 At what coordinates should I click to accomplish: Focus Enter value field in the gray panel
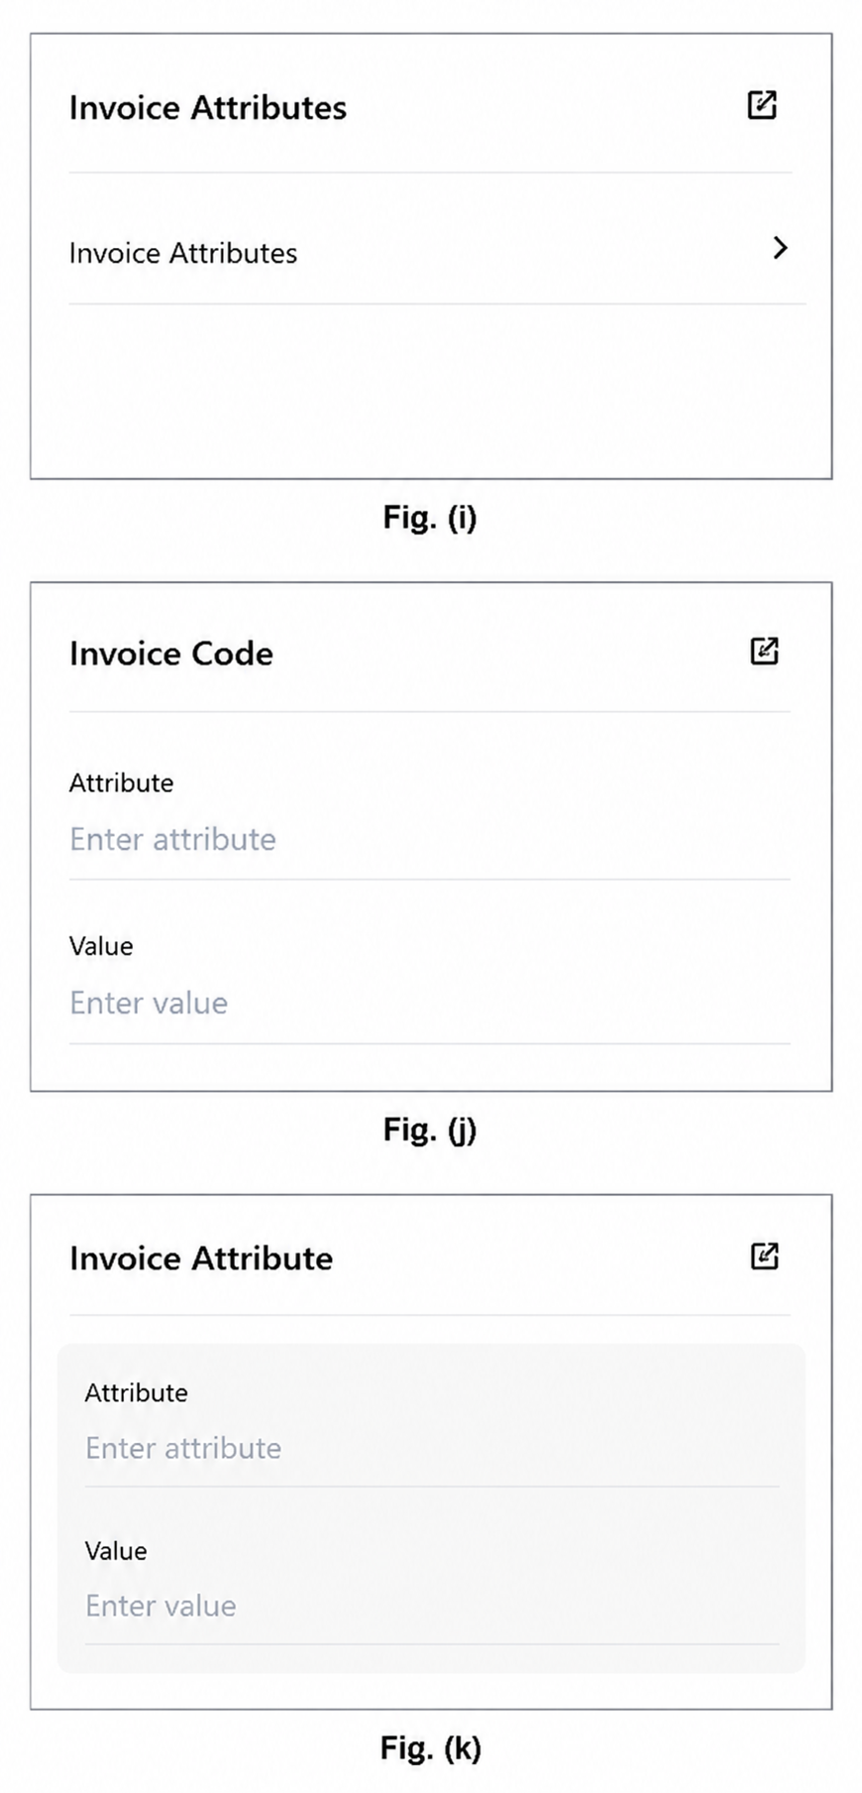click(x=431, y=1606)
